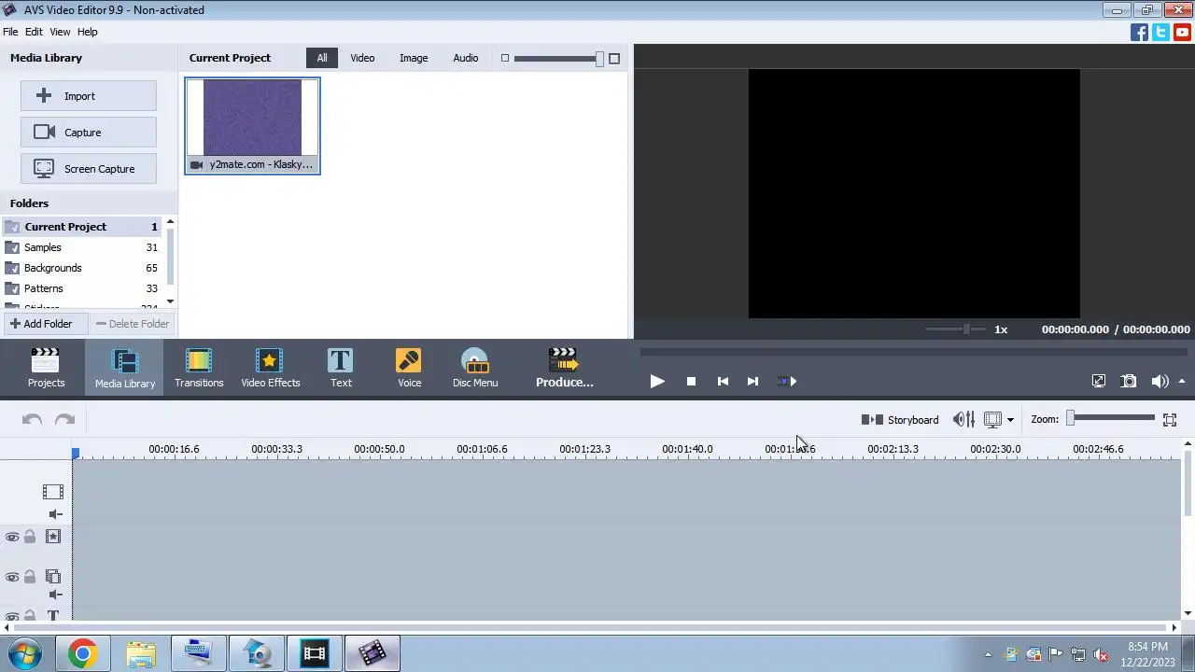The height and width of the screenshot is (672, 1195).
Task: Go to previous frame
Action: pos(723,381)
